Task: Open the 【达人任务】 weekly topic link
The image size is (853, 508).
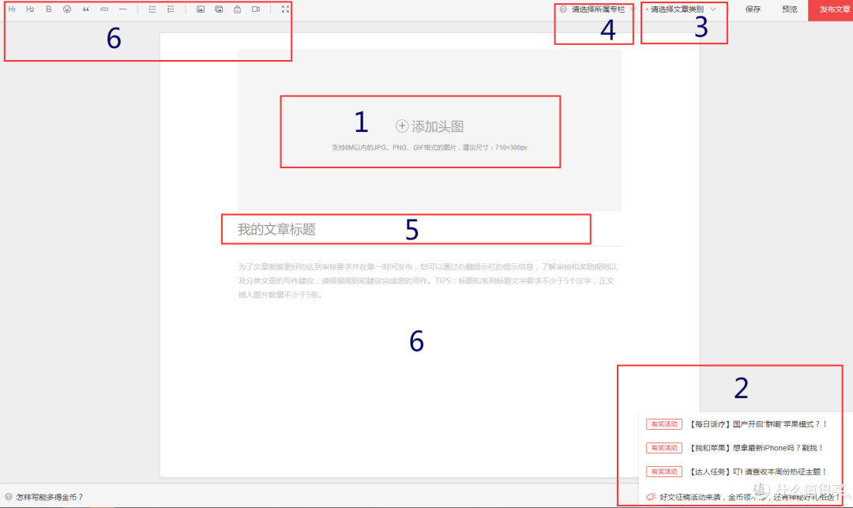Action: click(x=757, y=472)
